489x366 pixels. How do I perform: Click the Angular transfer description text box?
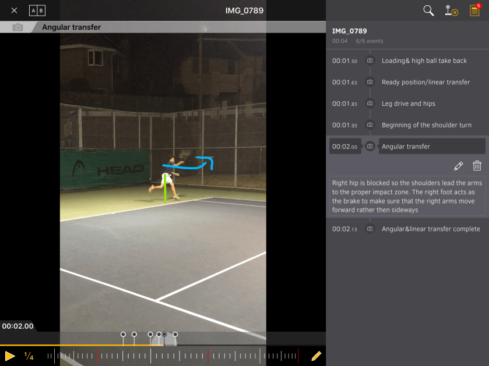[407, 197]
